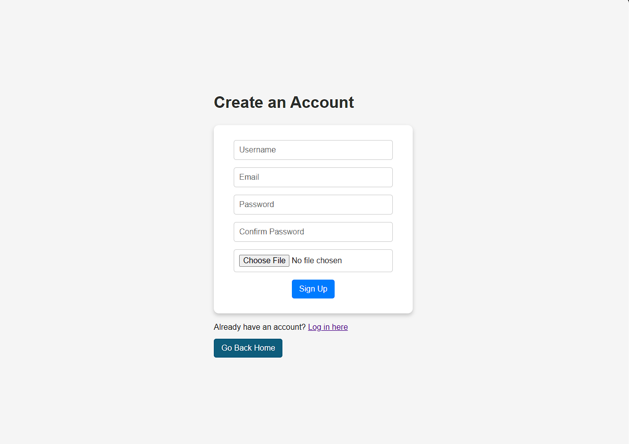Click the word "Create" in the title
The width and height of the screenshot is (629, 444).
click(238, 102)
